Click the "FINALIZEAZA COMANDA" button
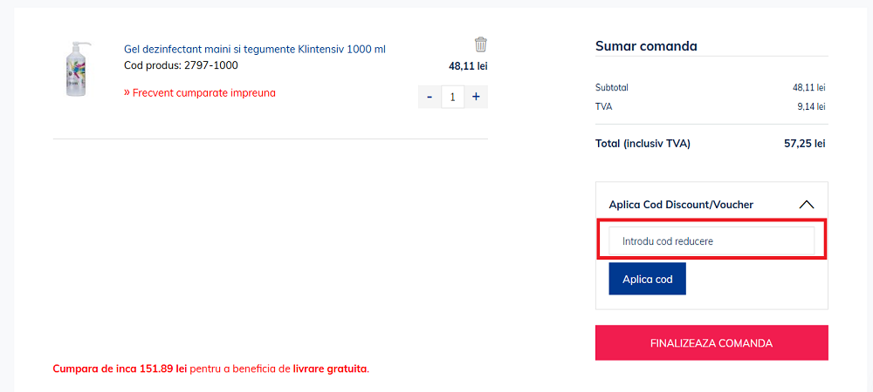 [711, 342]
